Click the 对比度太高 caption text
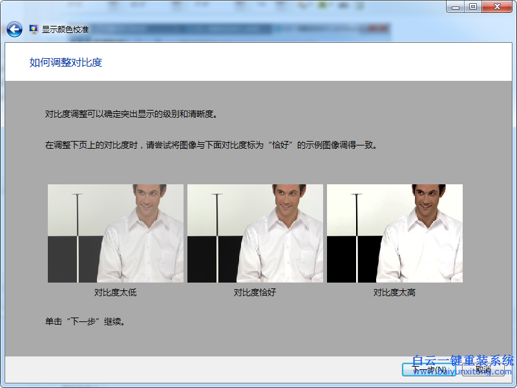 tap(394, 292)
